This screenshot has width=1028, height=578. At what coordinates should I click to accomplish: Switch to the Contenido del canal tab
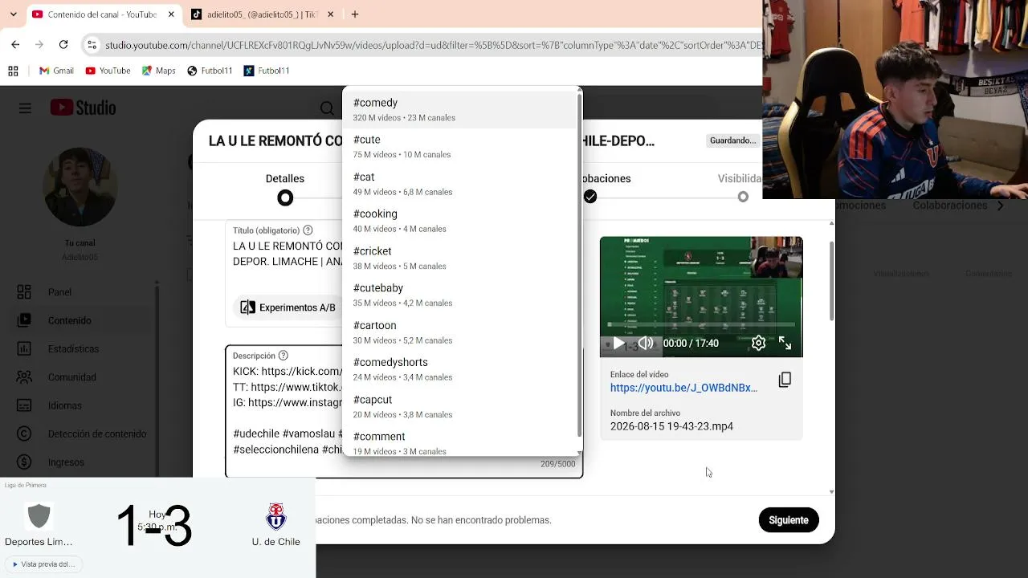pos(104,14)
